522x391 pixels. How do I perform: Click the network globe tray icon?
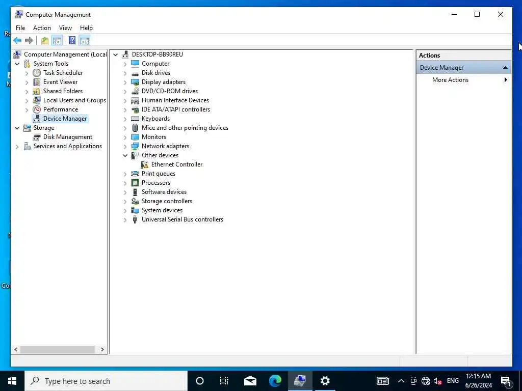426,381
